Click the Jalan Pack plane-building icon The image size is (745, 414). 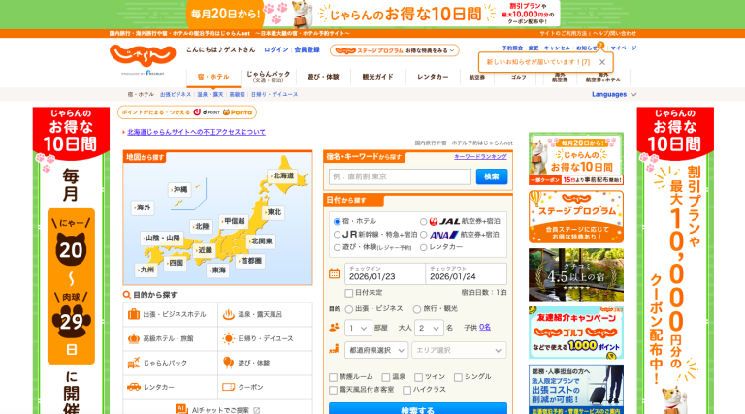(x=134, y=363)
